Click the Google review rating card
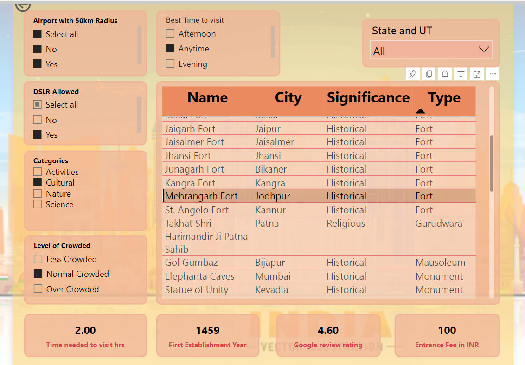Viewport: 525px width, 365px height. pos(328,336)
